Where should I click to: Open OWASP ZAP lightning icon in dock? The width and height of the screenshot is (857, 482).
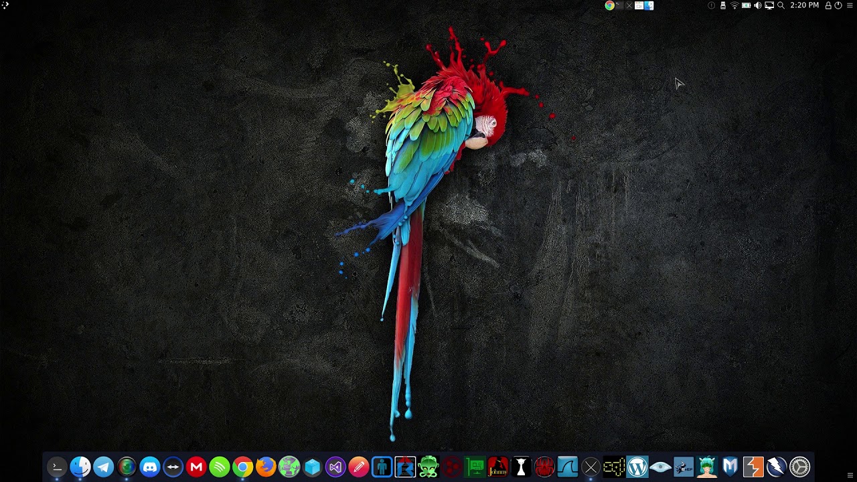click(x=777, y=467)
